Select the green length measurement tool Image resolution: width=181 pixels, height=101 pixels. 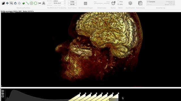27,3
